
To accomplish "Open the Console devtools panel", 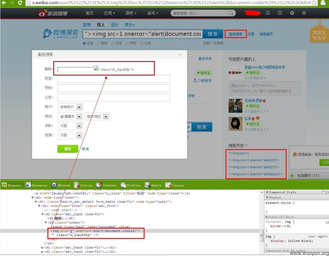I will (x=175, y=185).
